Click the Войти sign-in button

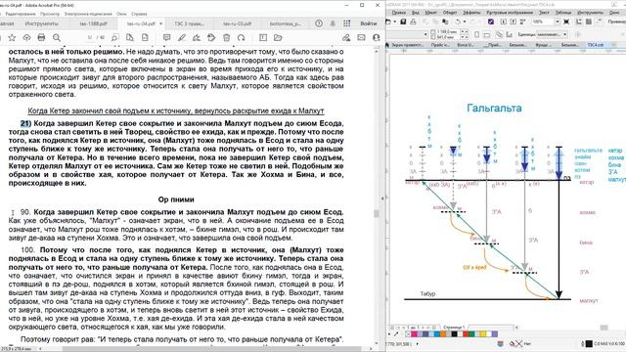tap(369, 23)
